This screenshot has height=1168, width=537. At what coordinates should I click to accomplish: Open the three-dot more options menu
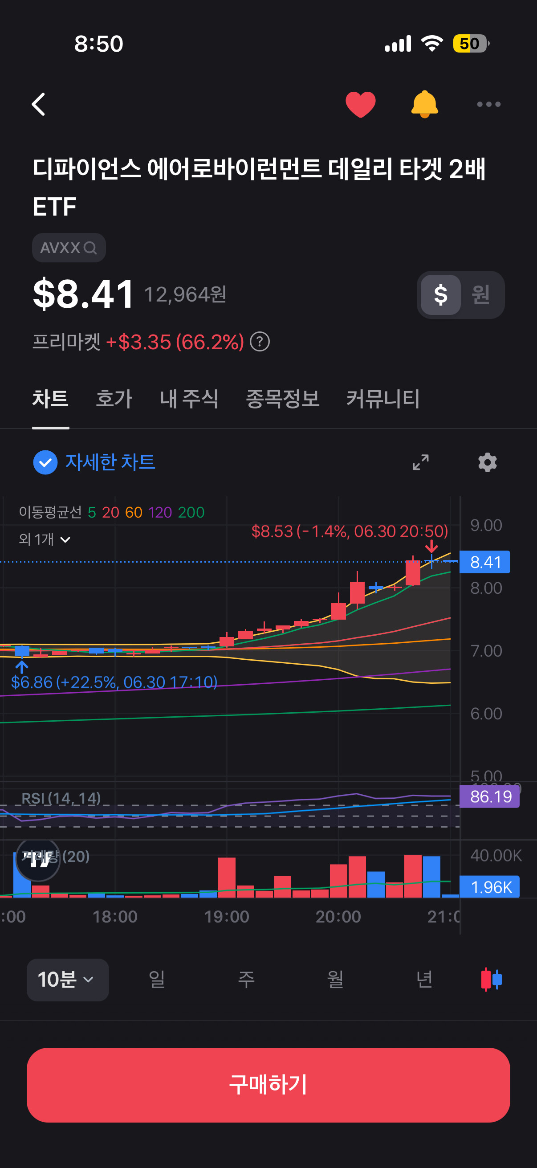[x=488, y=104]
